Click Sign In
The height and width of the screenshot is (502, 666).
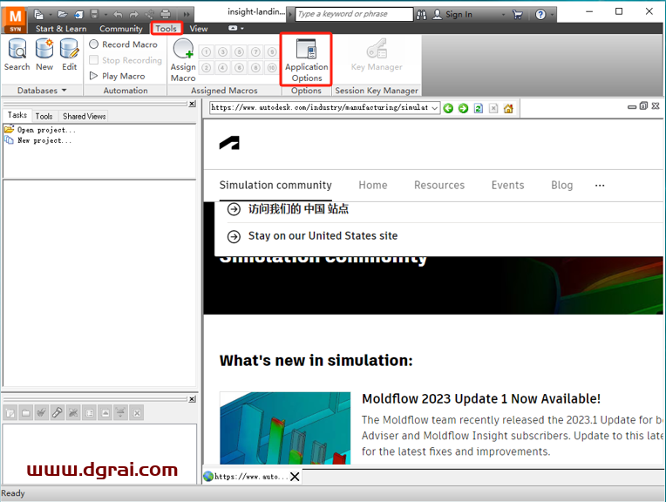click(x=452, y=15)
